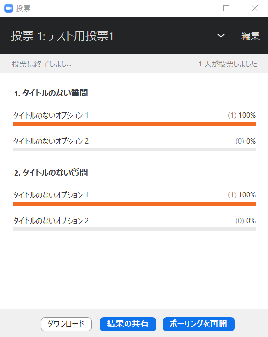Viewport: 268px width, 337px height.
Task: Click the 1 人が投票しました vote count text
Action: point(228,64)
